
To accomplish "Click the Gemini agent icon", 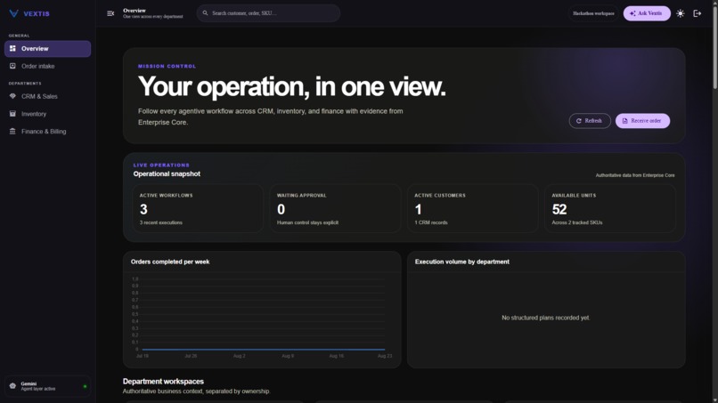I will point(12,386).
